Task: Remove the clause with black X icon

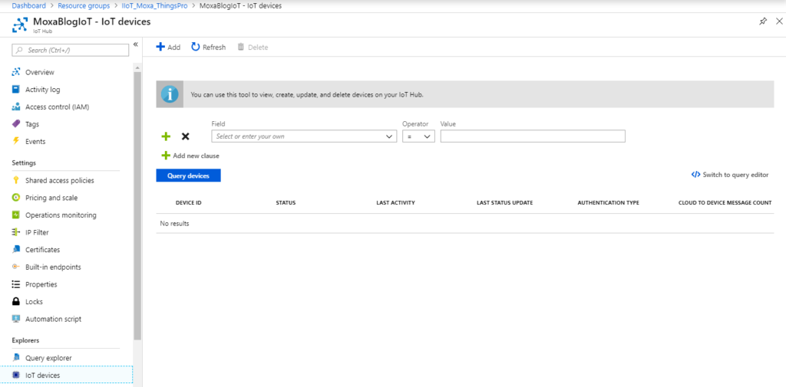Action: (185, 136)
